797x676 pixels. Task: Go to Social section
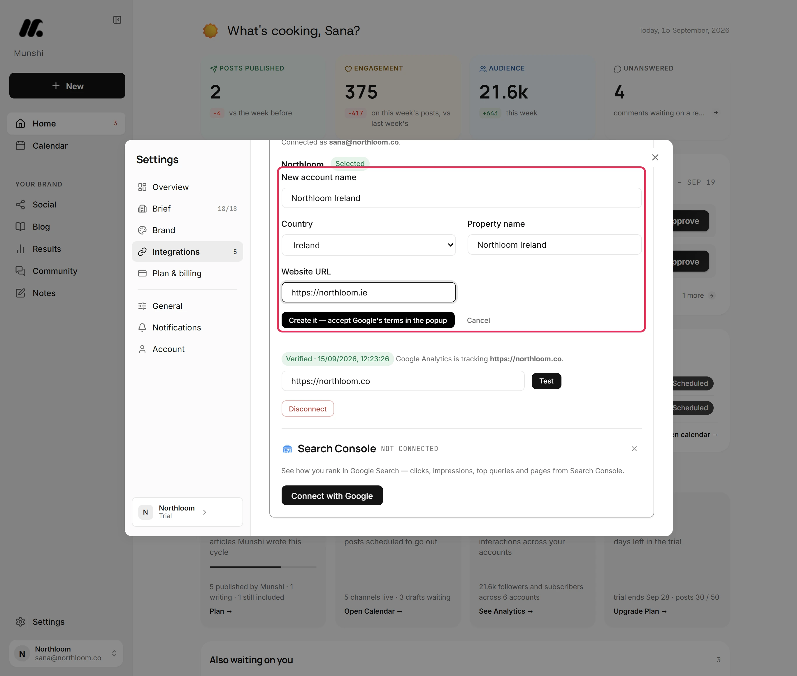tap(66, 205)
